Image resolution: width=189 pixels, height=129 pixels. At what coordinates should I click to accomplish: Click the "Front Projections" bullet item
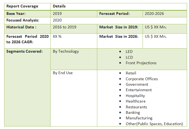pyautogui.click(x=141, y=63)
